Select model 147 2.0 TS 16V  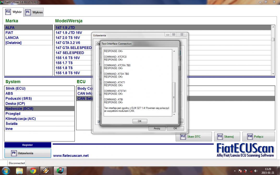(x=73, y=38)
